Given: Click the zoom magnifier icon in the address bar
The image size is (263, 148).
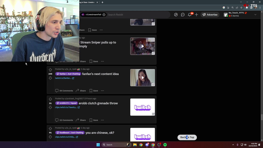Looking at the screenshot, I should tap(233, 7).
